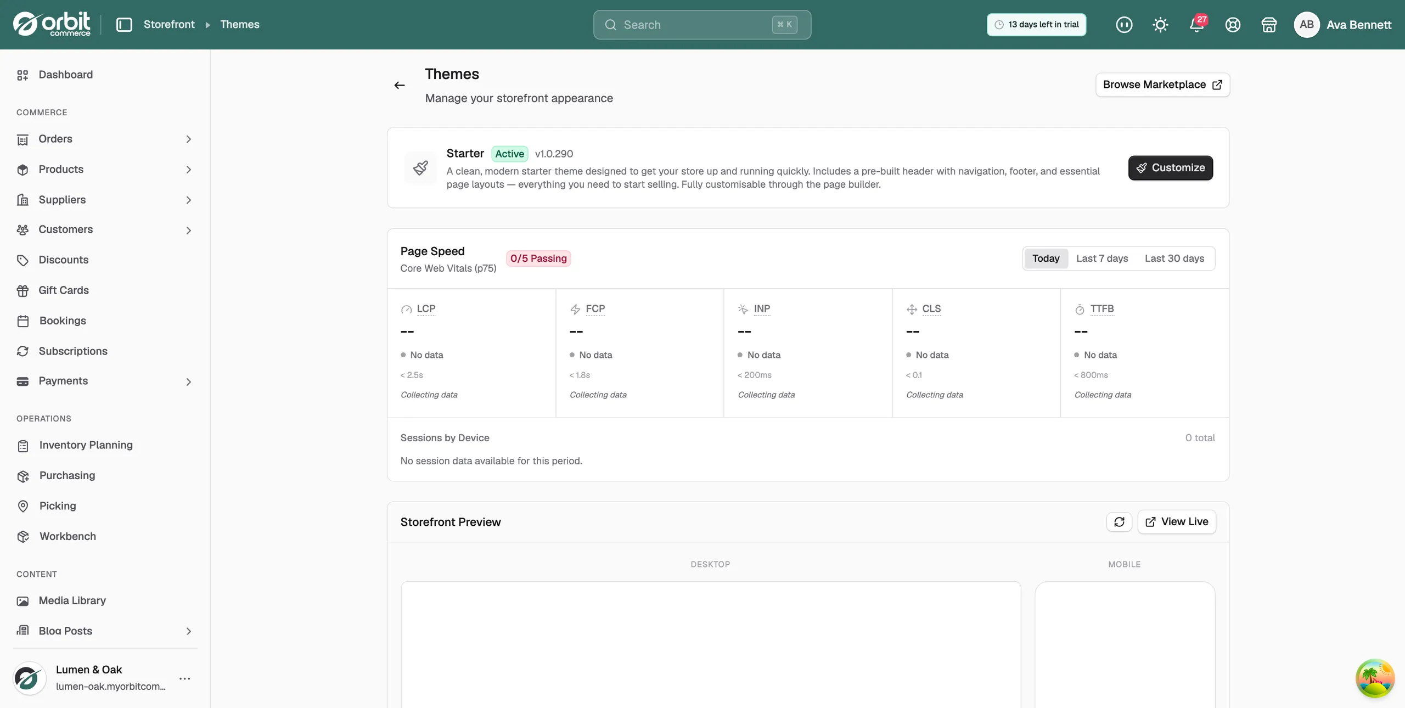
Task: Click the Orbit Commerce logo
Action: (52, 24)
